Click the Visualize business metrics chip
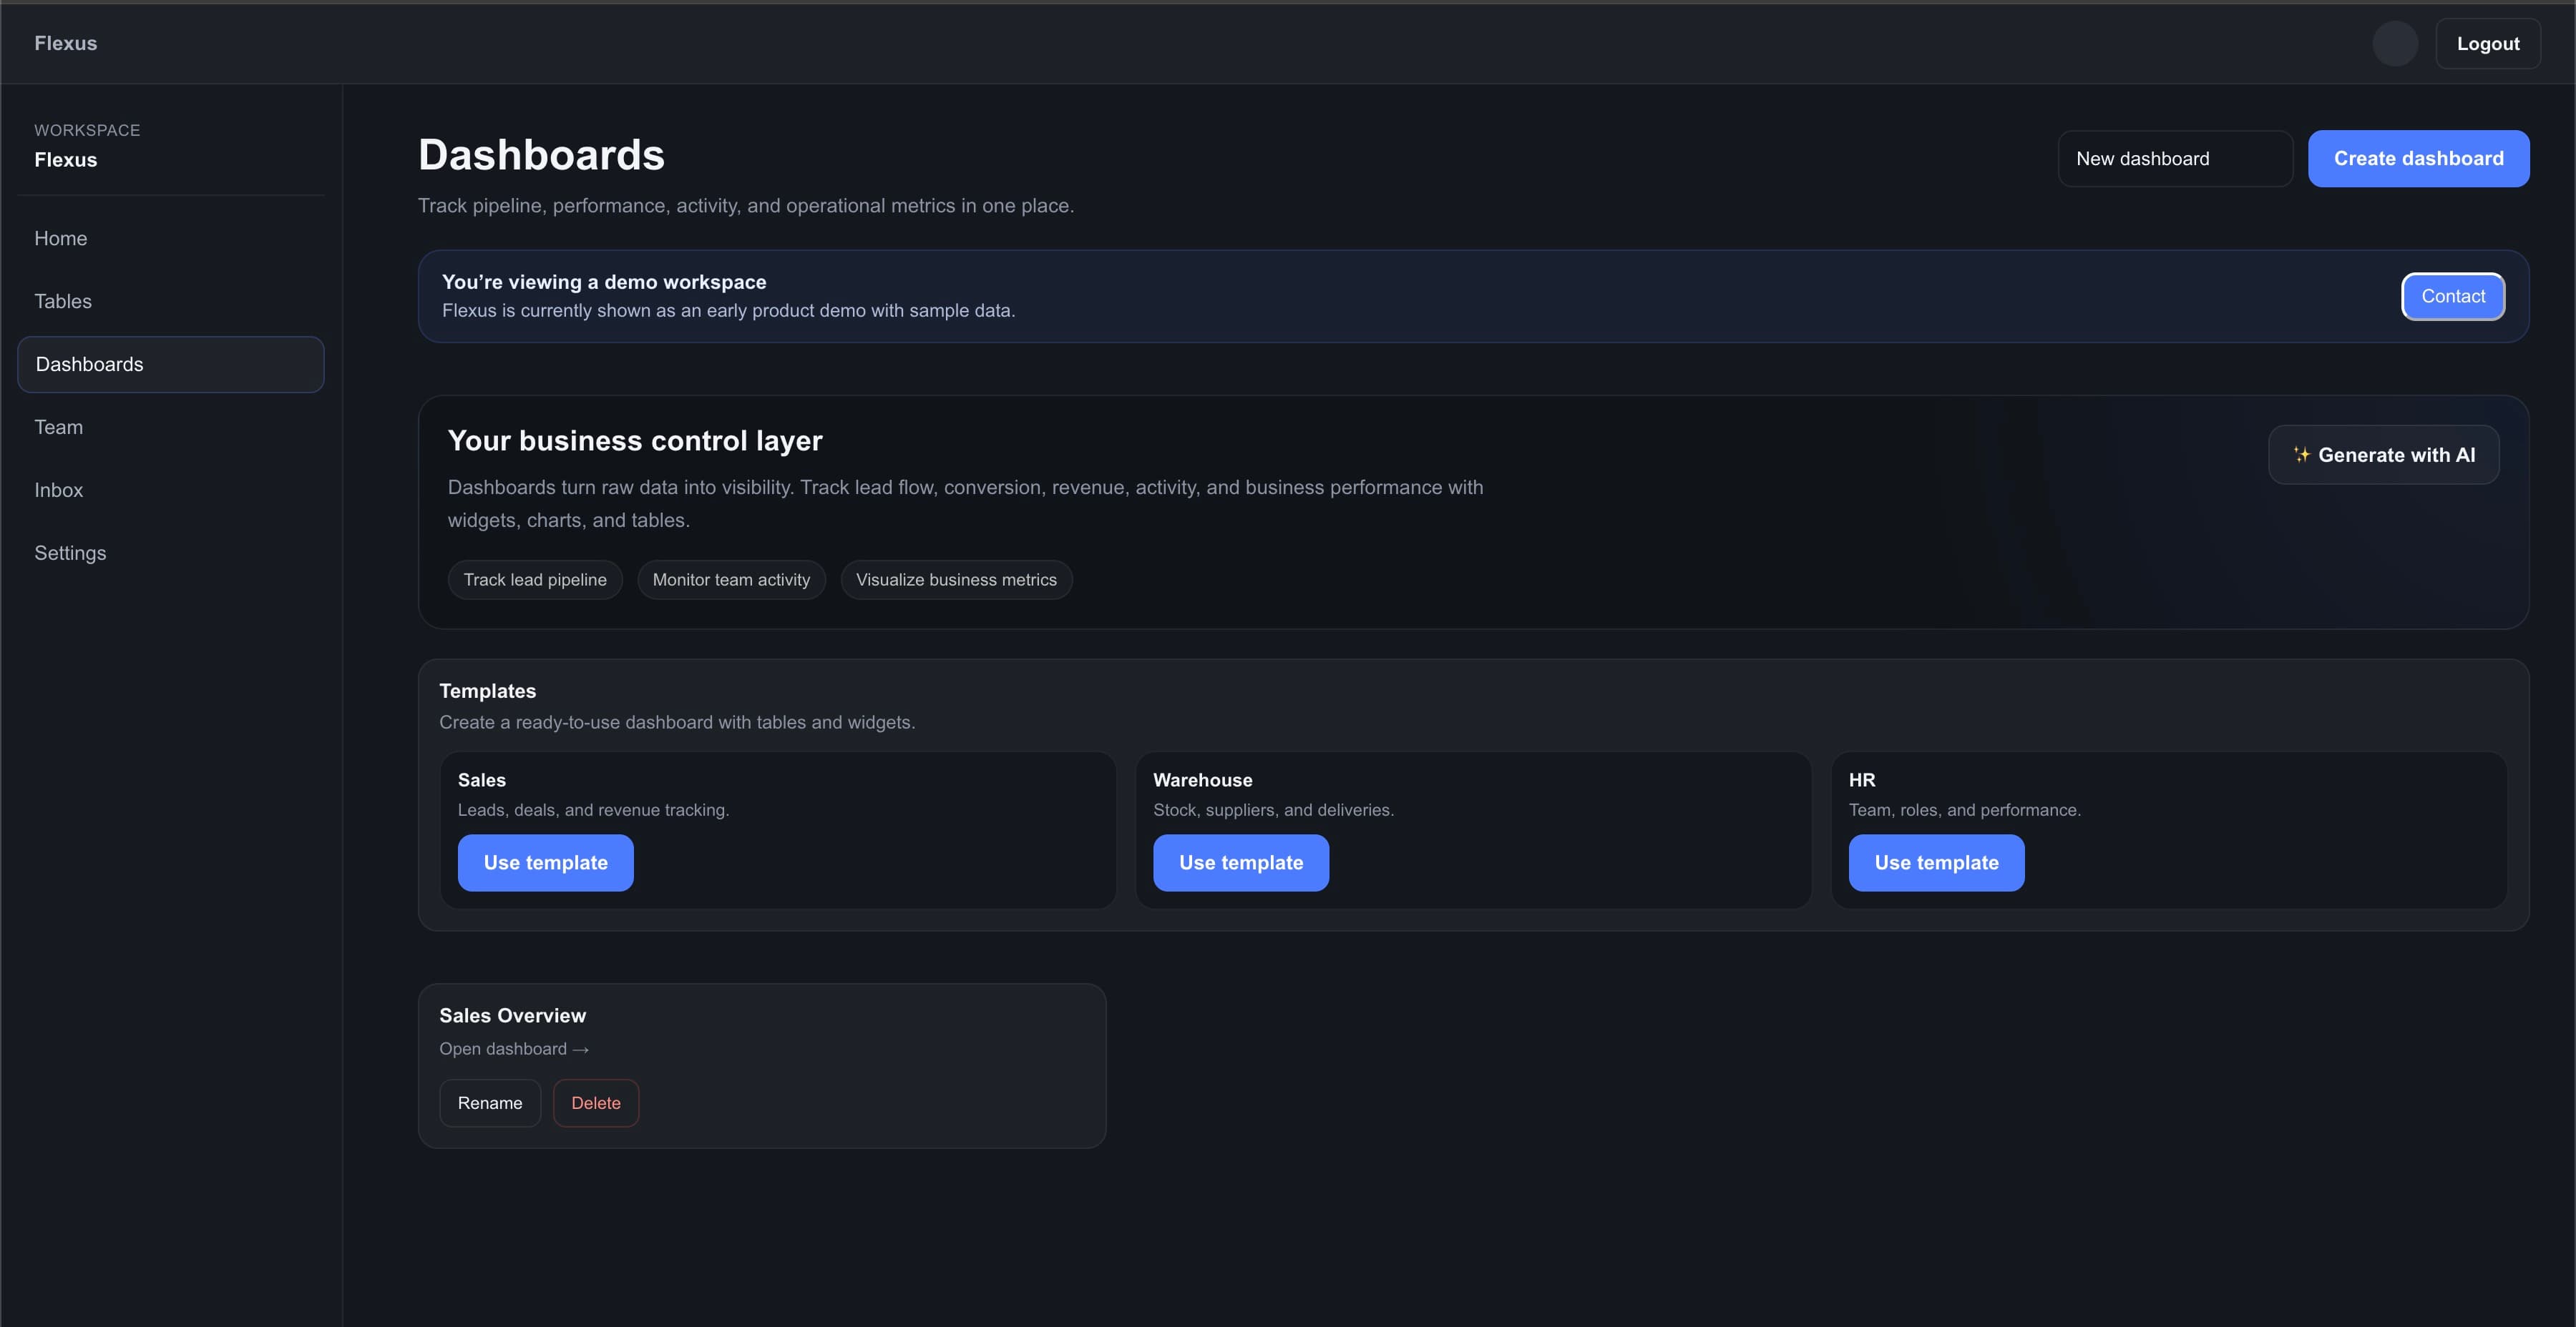The width and height of the screenshot is (2576, 1327). [x=955, y=580]
